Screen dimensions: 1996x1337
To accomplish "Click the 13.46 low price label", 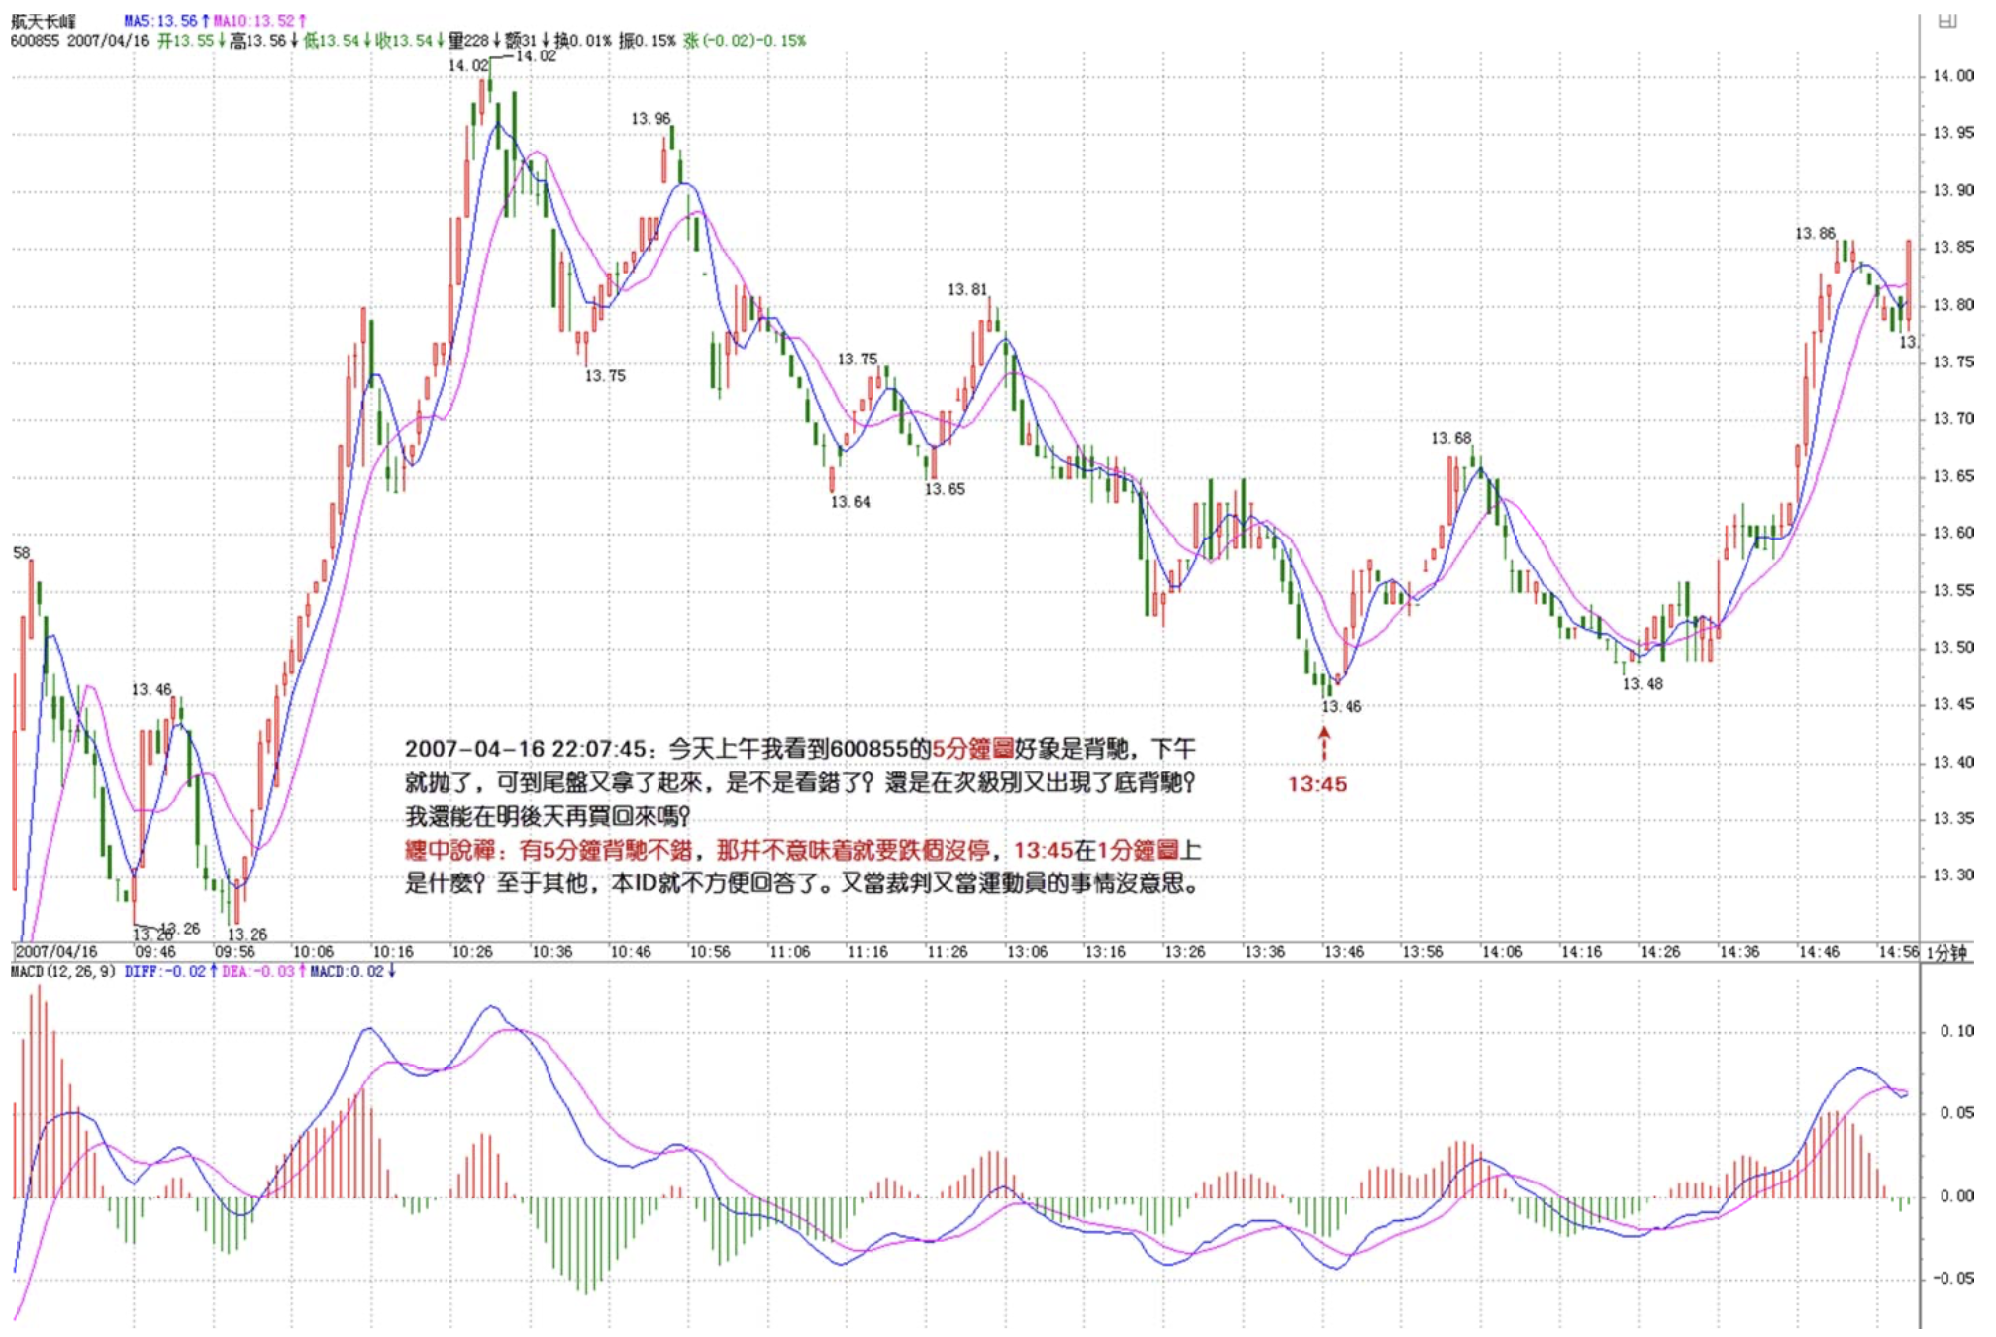I will 1342,706.
